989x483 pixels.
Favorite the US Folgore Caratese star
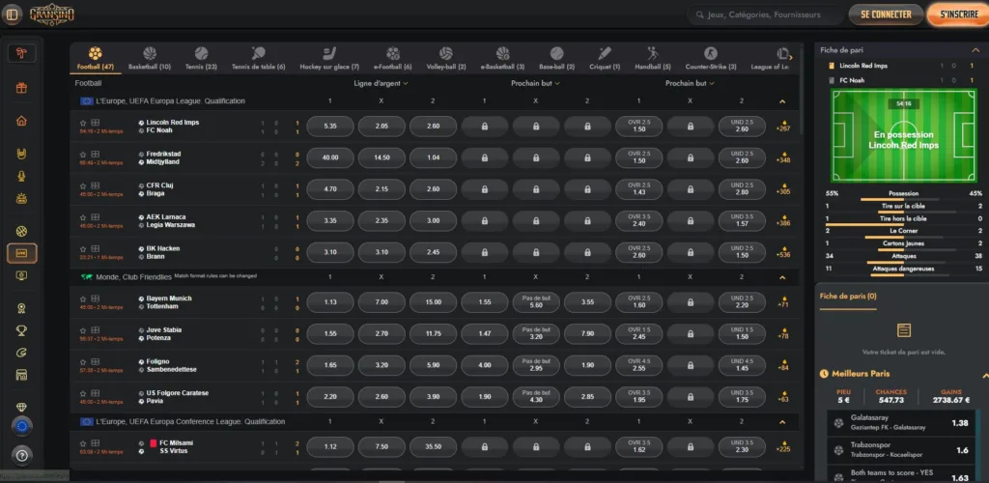click(83, 393)
